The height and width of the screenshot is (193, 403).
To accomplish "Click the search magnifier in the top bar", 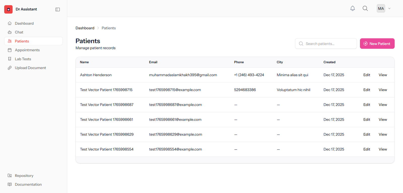I will [x=365, y=8].
